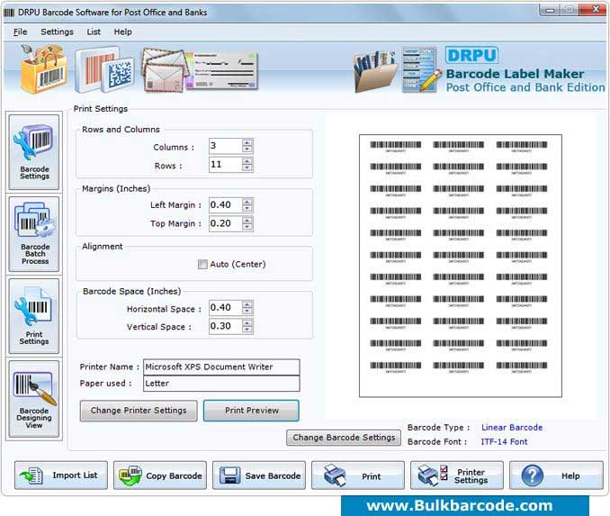Open Barcode Designing View panel
610x516 pixels.
tap(34, 399)
